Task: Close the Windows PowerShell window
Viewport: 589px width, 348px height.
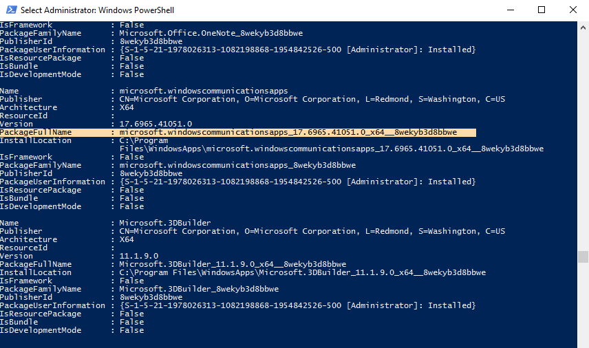Action: (x=573, y=10)
